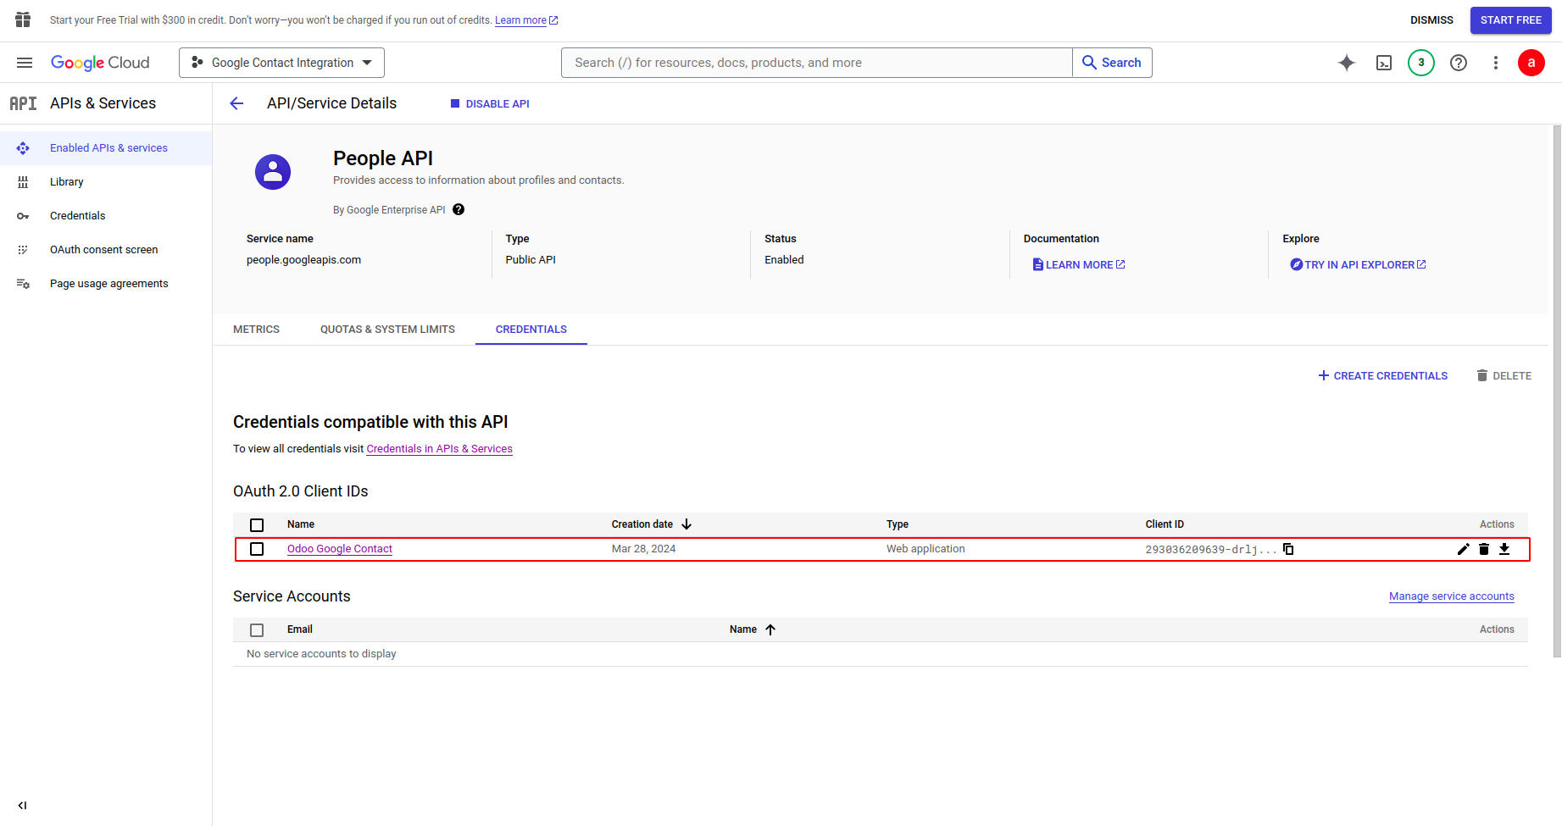Go to Credentials in the sidebar

78,216
